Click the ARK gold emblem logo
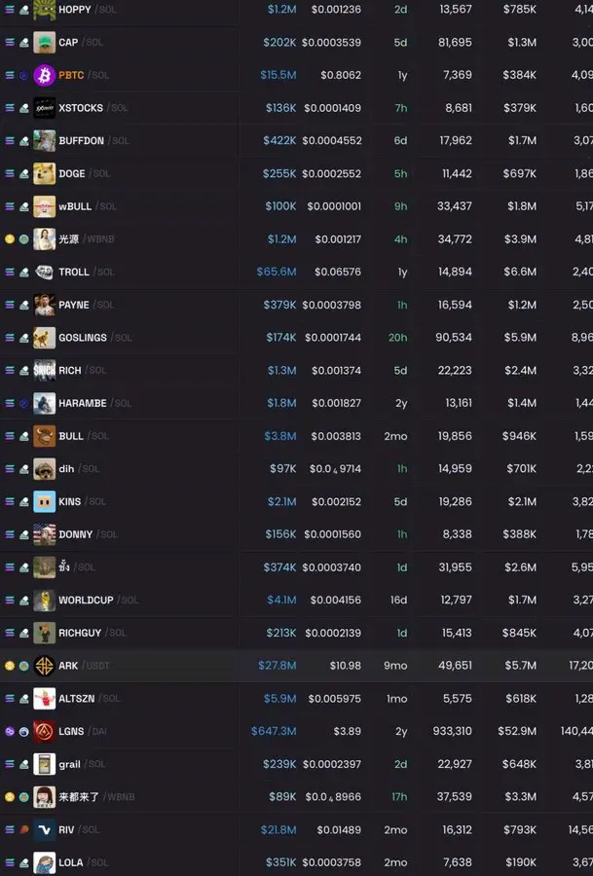Screen dimensions: 593x876 (44, 666)
